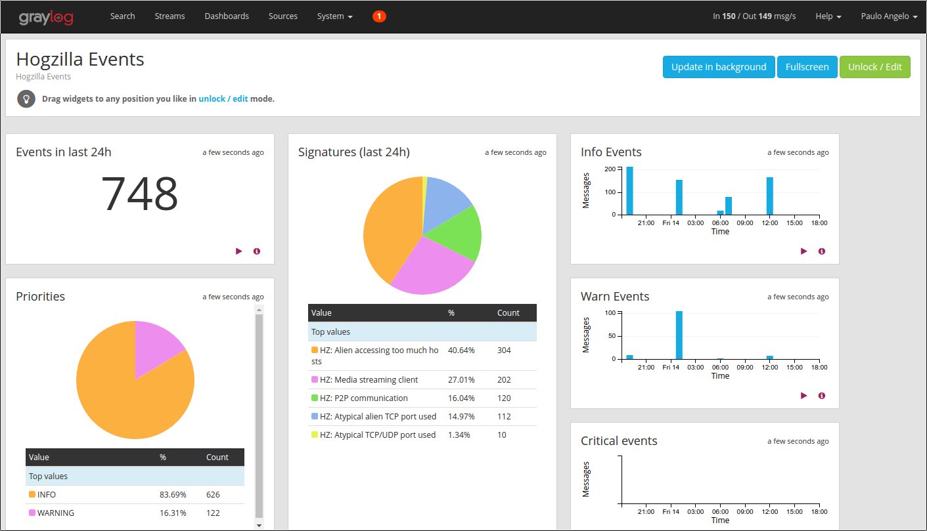The width and height of the screenshot is (927, 531).
Task: Replay search icon on Events in last 24h
Action: point(239,251)
